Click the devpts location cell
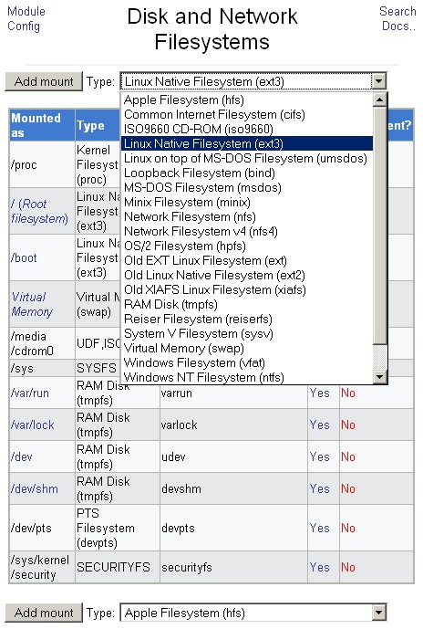Screen dimensions: 423x629 point(234,528)
